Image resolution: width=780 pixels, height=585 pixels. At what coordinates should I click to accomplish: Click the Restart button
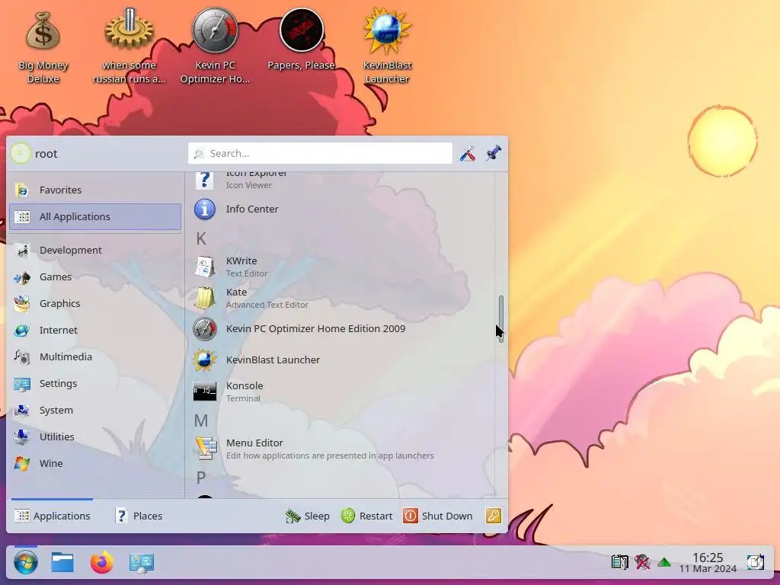point(366,516)
